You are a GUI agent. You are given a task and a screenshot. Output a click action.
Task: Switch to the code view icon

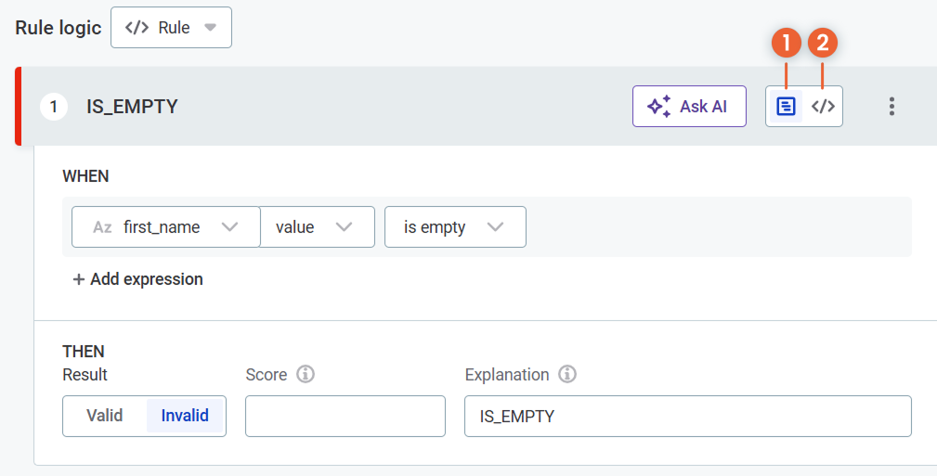coord(823,106)
